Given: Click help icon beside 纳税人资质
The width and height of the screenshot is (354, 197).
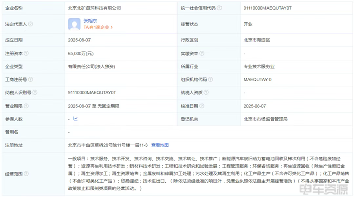Looking at the screenshot, I should coord(206,92).
